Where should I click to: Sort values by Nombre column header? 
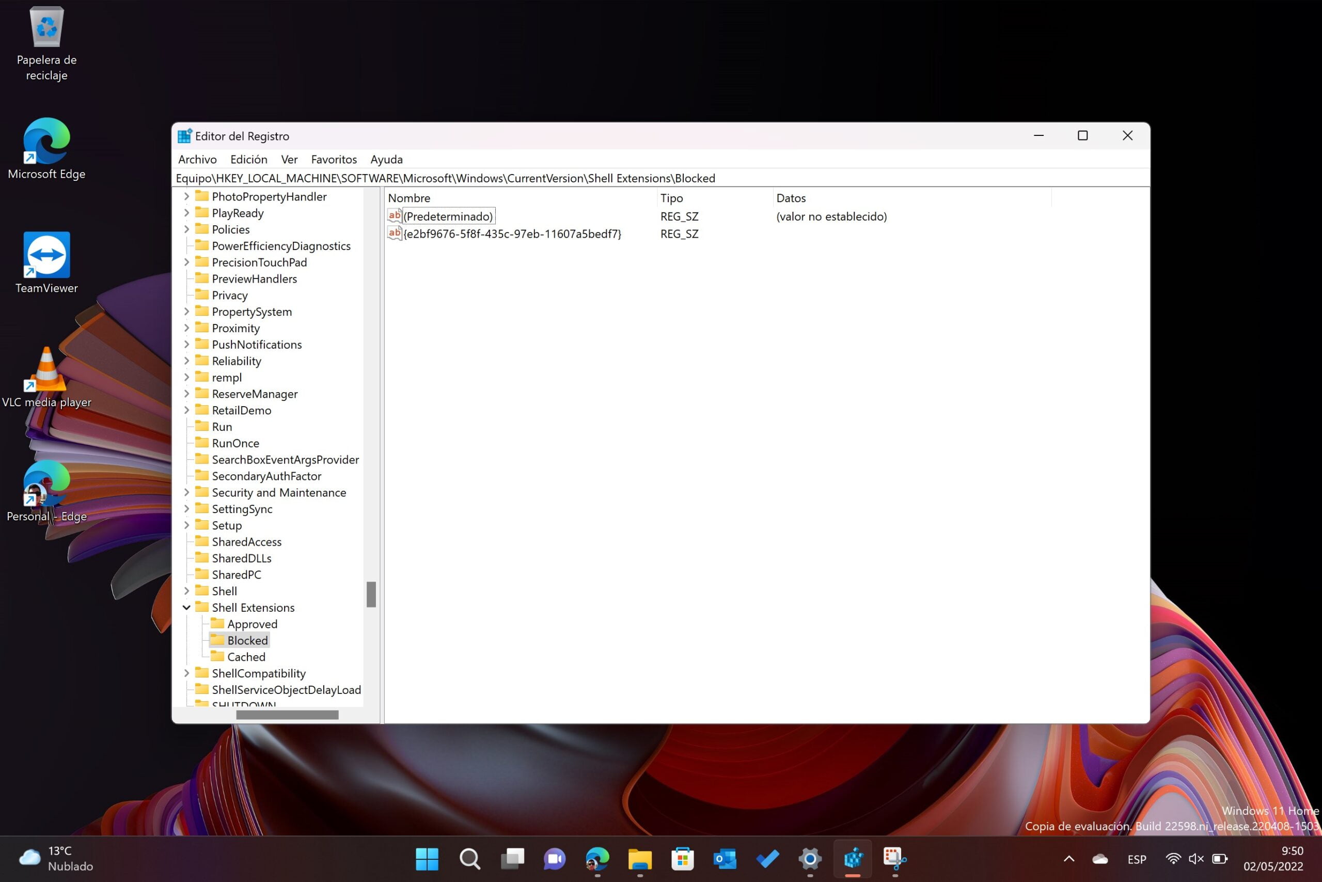point(521,198)
